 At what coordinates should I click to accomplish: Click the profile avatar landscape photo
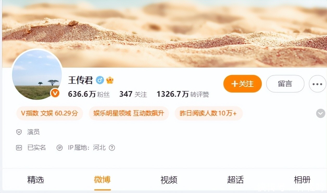tap(37, 75)
